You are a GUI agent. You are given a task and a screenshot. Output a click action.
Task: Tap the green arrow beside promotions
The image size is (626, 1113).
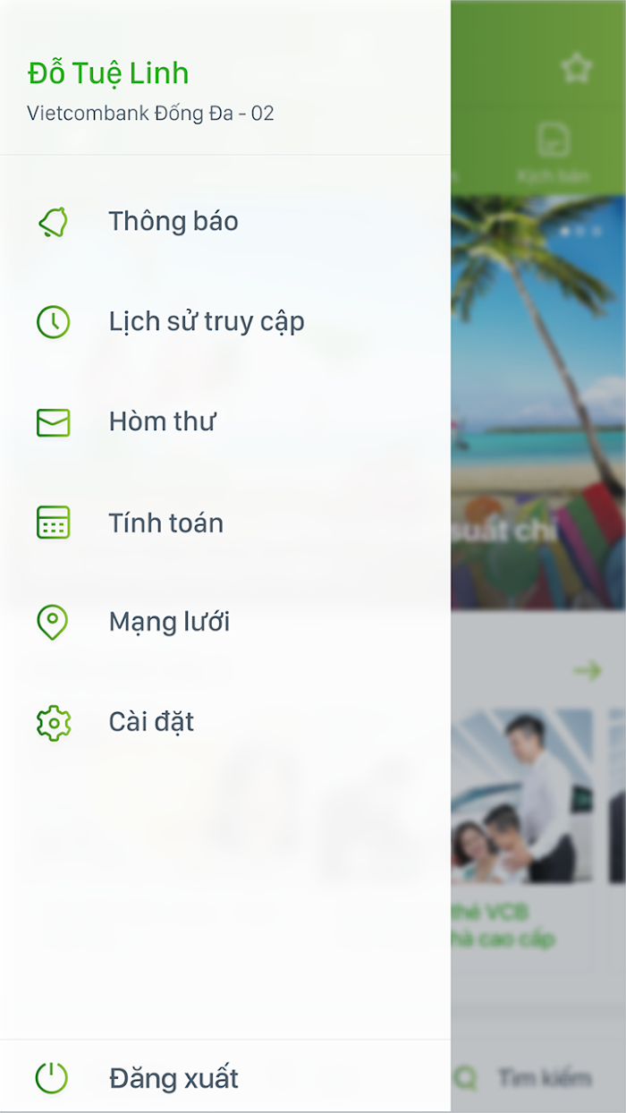(588, 670)
